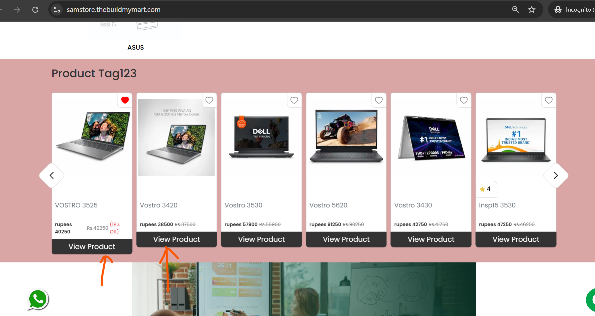Click the Vostro 3430 product title
Image resolution: width=595 pixels, height=316 pixels.
[413, 205]
